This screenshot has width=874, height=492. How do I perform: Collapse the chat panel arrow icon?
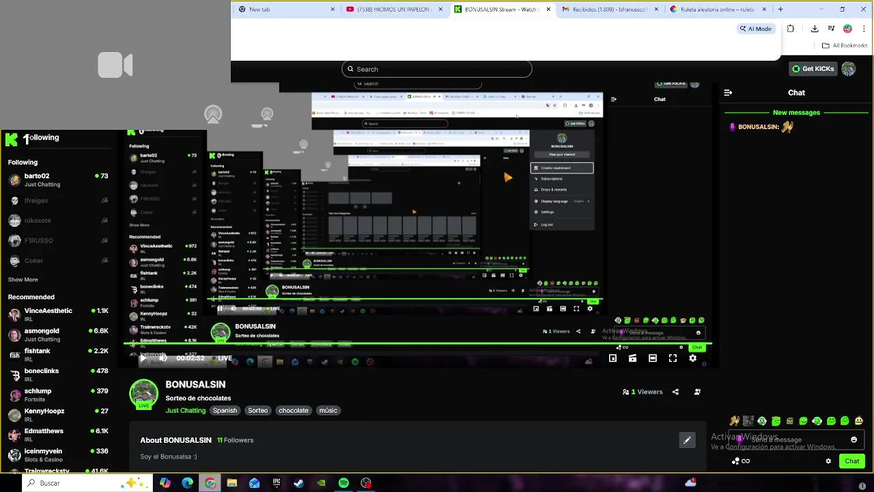pyautogui.click(x=728, y=92)
